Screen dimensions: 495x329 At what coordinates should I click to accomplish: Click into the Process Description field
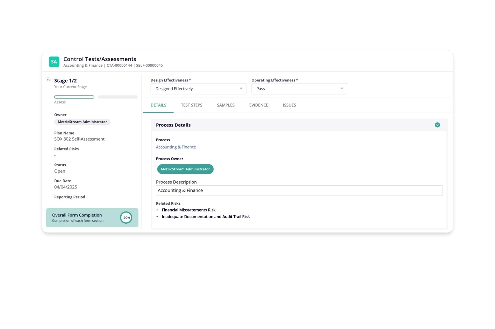point(299,190)
